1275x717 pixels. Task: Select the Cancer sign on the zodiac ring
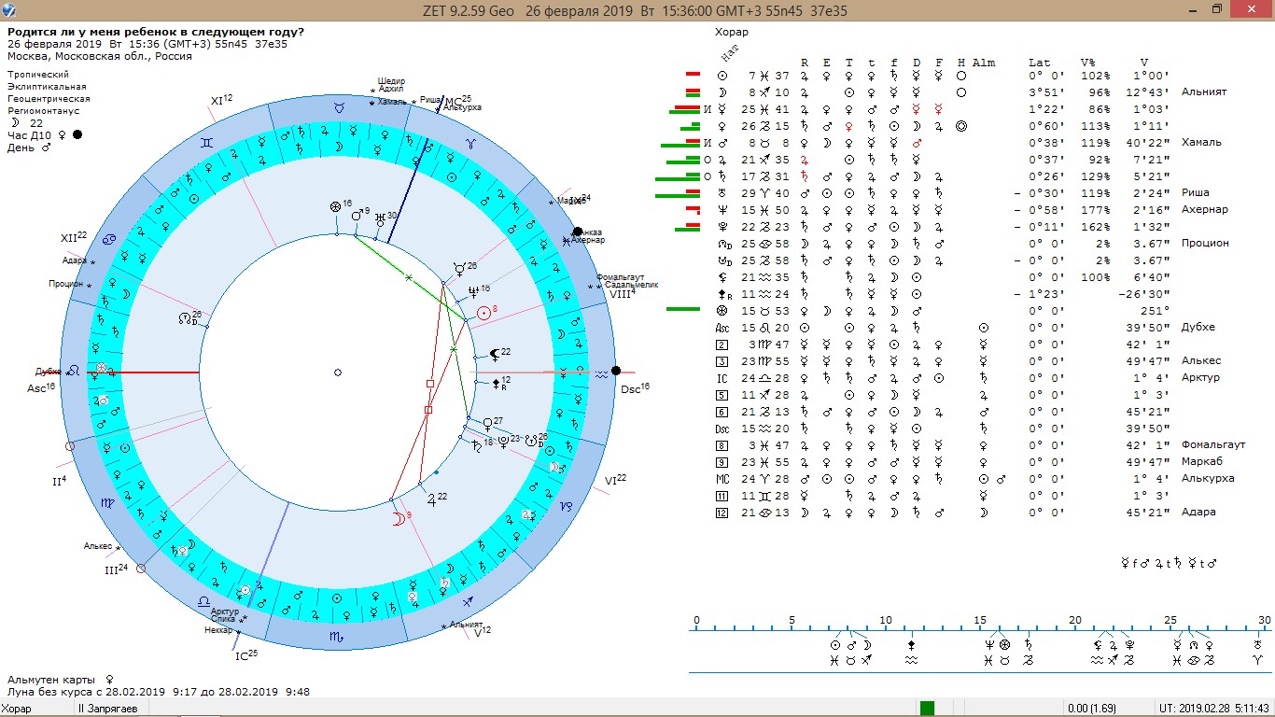(x=109, y=240)
